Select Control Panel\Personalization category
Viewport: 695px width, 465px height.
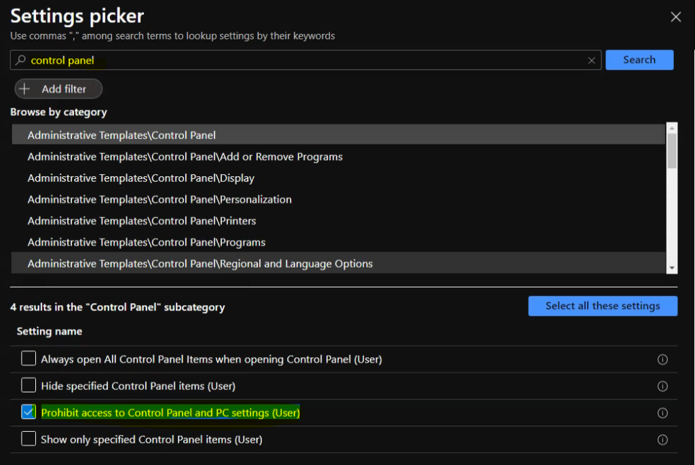159,199
